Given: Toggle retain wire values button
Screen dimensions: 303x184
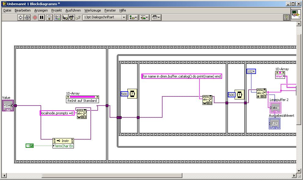Looking at the screenshot, I should [x=57, y=18].
